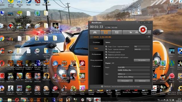The image size is (182, 102).
Task: Click Настройки button under the webcam checkbox
Action: point(142,60)
